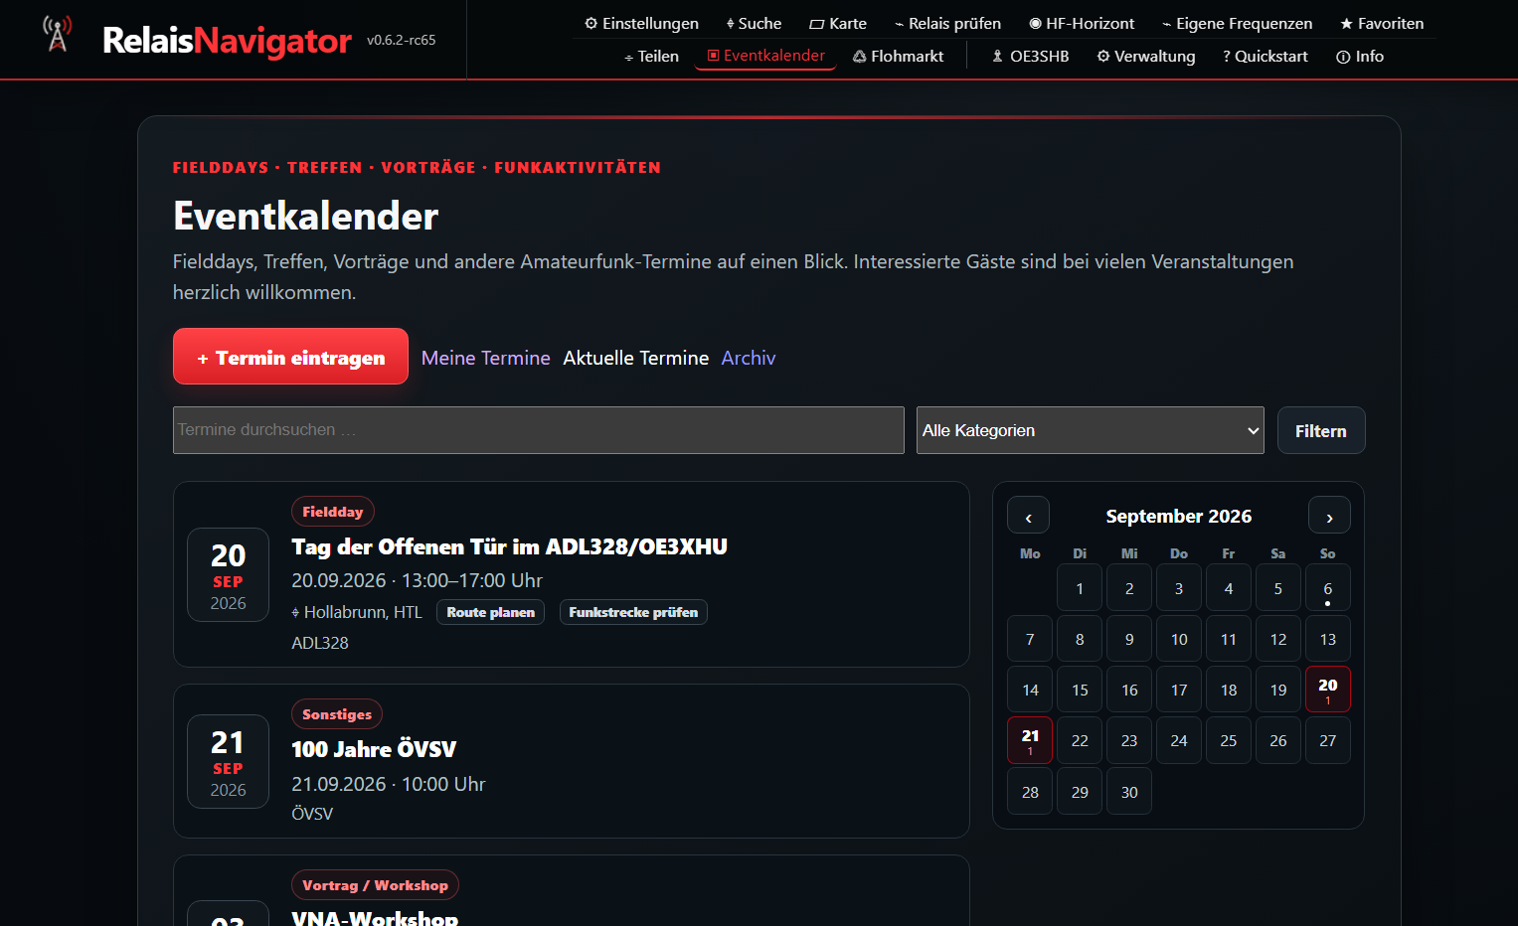Click Funkstrecke prüfen button
Viewport: 1518px width, 926px height.
[x=633, y=612]
